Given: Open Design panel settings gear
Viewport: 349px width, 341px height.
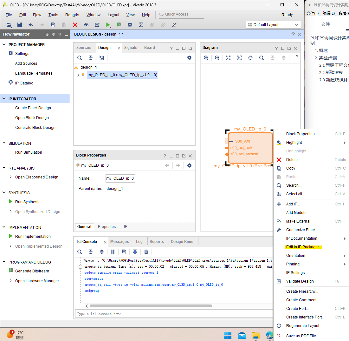Looking at the screenshot, I should [x=189, y=58].
